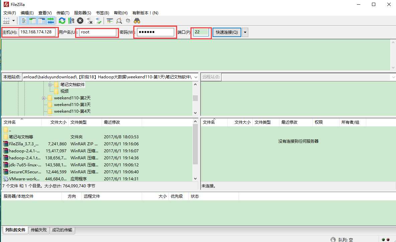Switch to the 传输失败 tab
396x242 pixels.
click(39, 230)
